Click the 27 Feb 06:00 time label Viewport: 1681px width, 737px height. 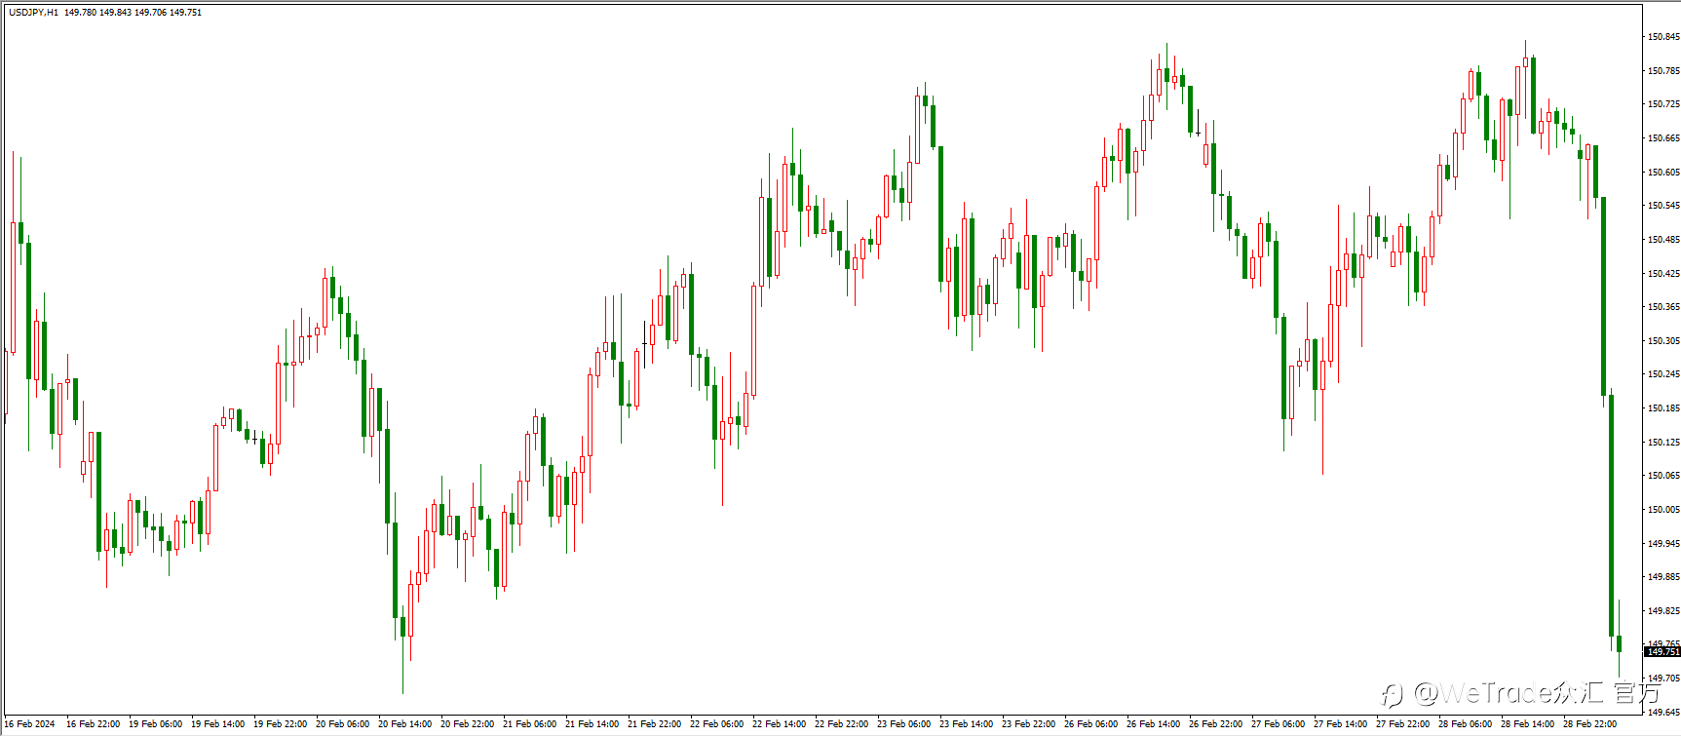(1279, 724)
